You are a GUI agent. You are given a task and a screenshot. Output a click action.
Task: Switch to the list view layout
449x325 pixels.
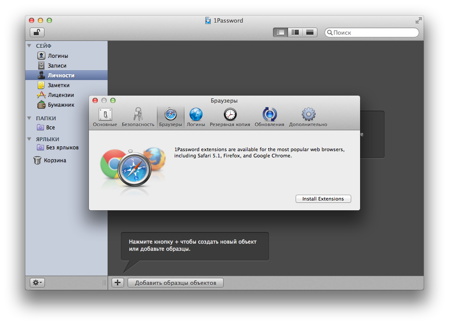(x=280, y=32)
